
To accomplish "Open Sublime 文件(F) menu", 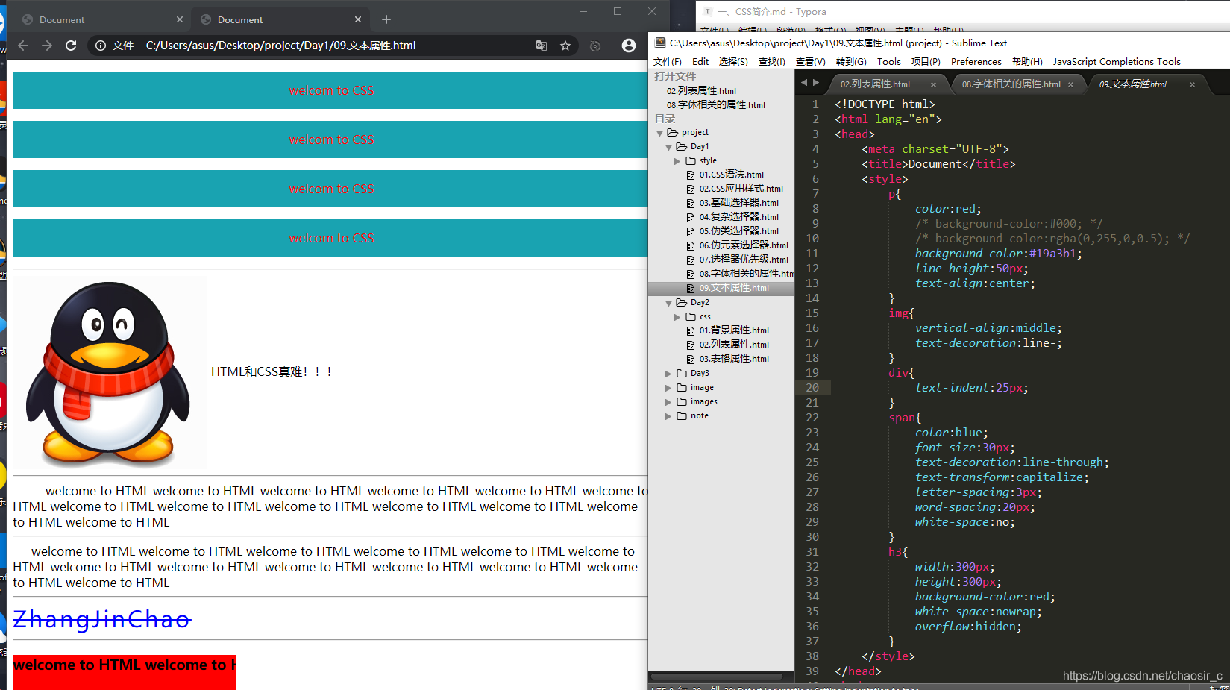I will tap(668, 62).
